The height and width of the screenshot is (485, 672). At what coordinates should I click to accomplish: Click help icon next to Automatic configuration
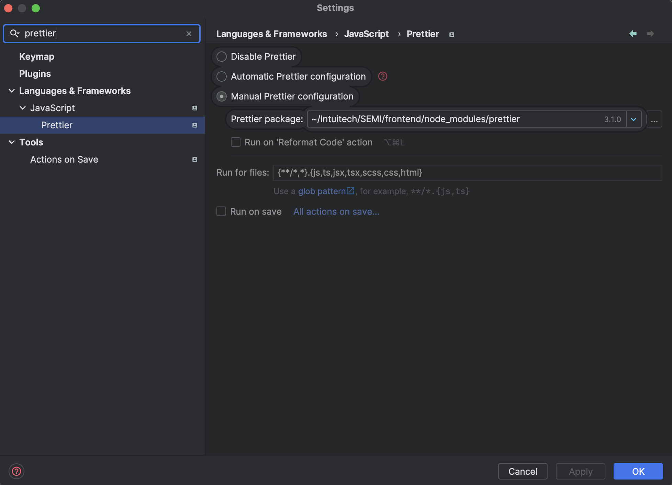(x=383, y=76)
